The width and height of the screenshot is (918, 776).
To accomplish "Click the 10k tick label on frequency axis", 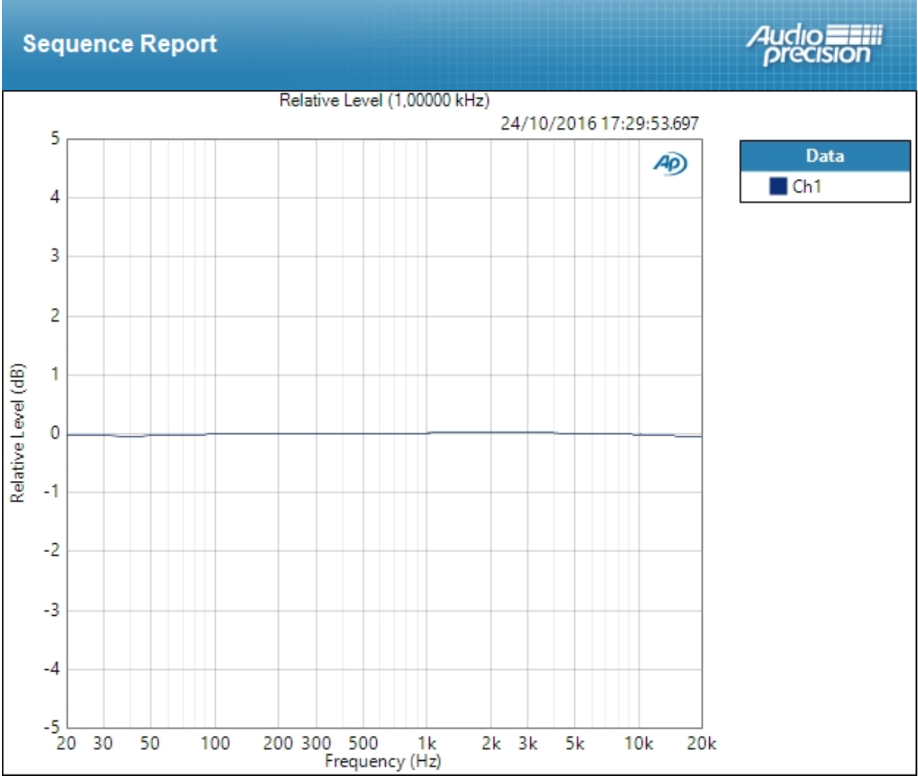I will click(x=638, y=743).
